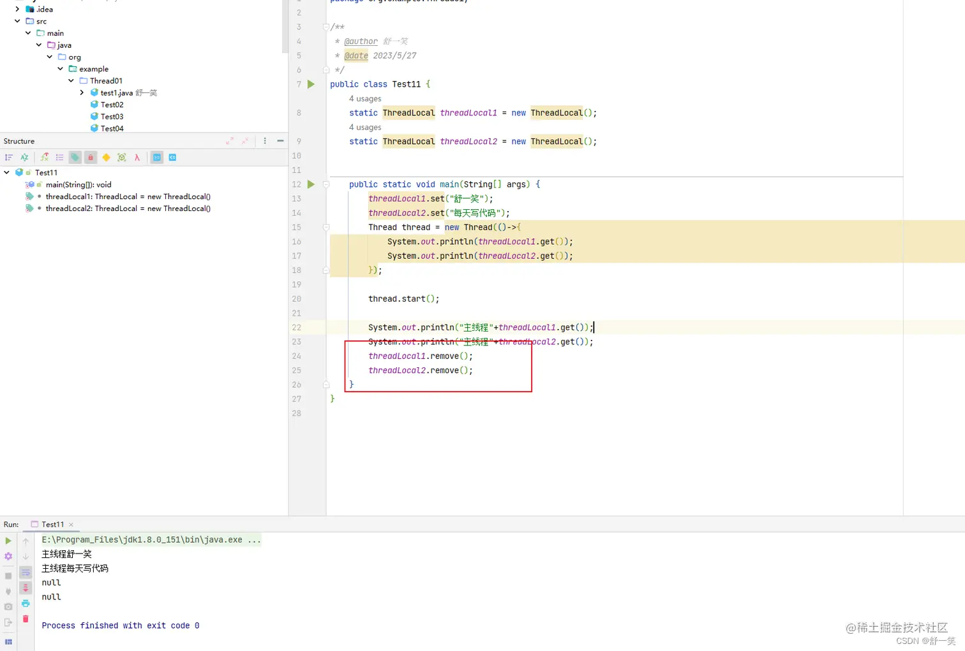The image size is (965, 651).
Task: Click the Print console output icon
Action: point(26,603)
